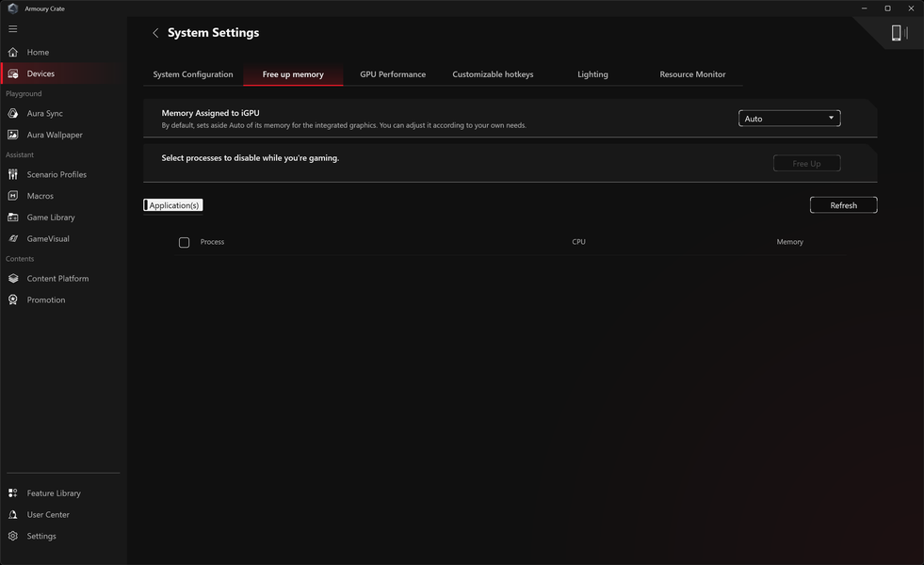The width and height of the screenshot is (924, 565).
Task: Click the Free Up button
Action: [x=806, y=163]
